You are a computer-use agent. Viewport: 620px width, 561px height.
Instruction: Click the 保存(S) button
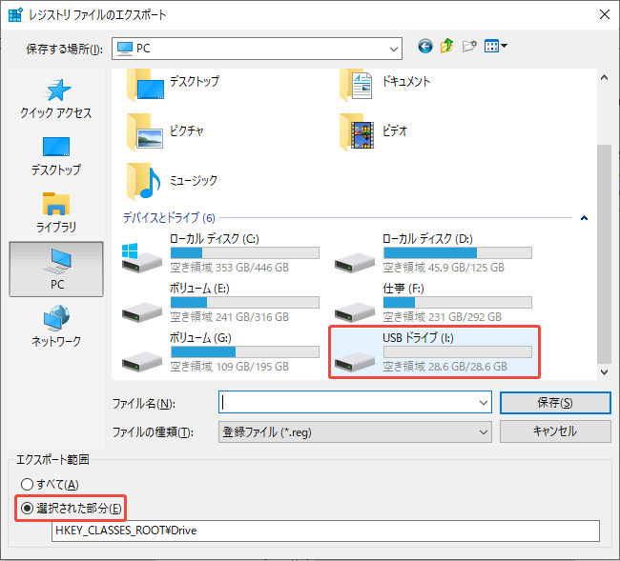(555, 403)
